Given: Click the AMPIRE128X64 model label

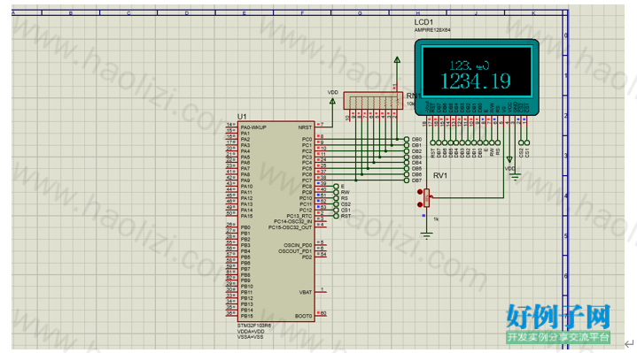Looking at the screenshot, I should (x=432, y=30).
